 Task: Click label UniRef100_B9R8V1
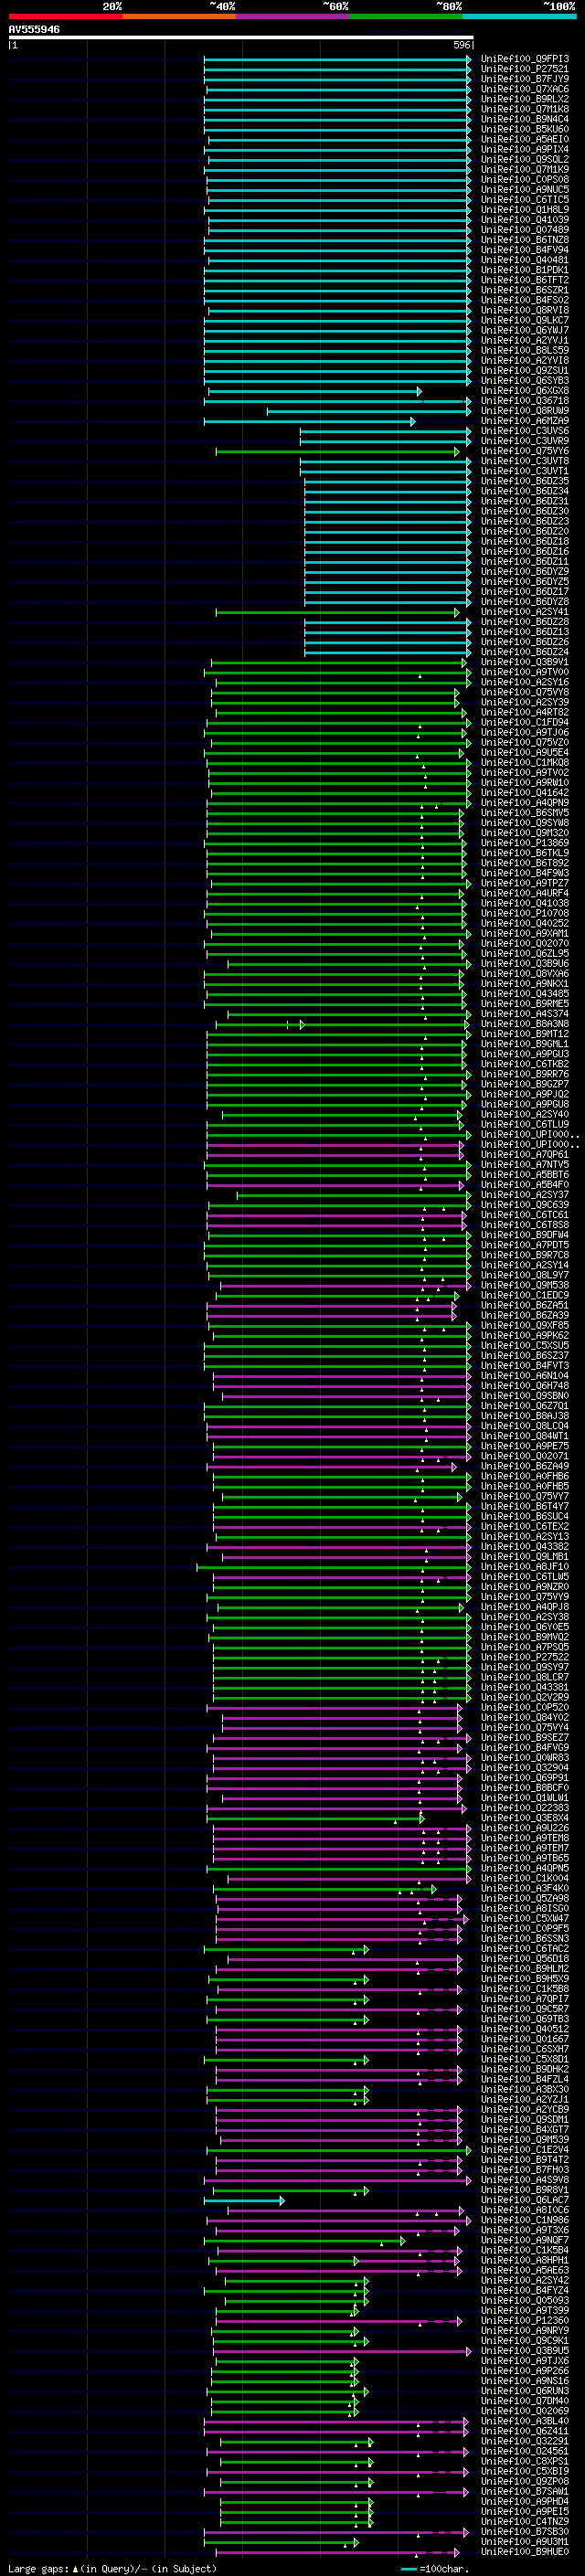pos(525,2190)
